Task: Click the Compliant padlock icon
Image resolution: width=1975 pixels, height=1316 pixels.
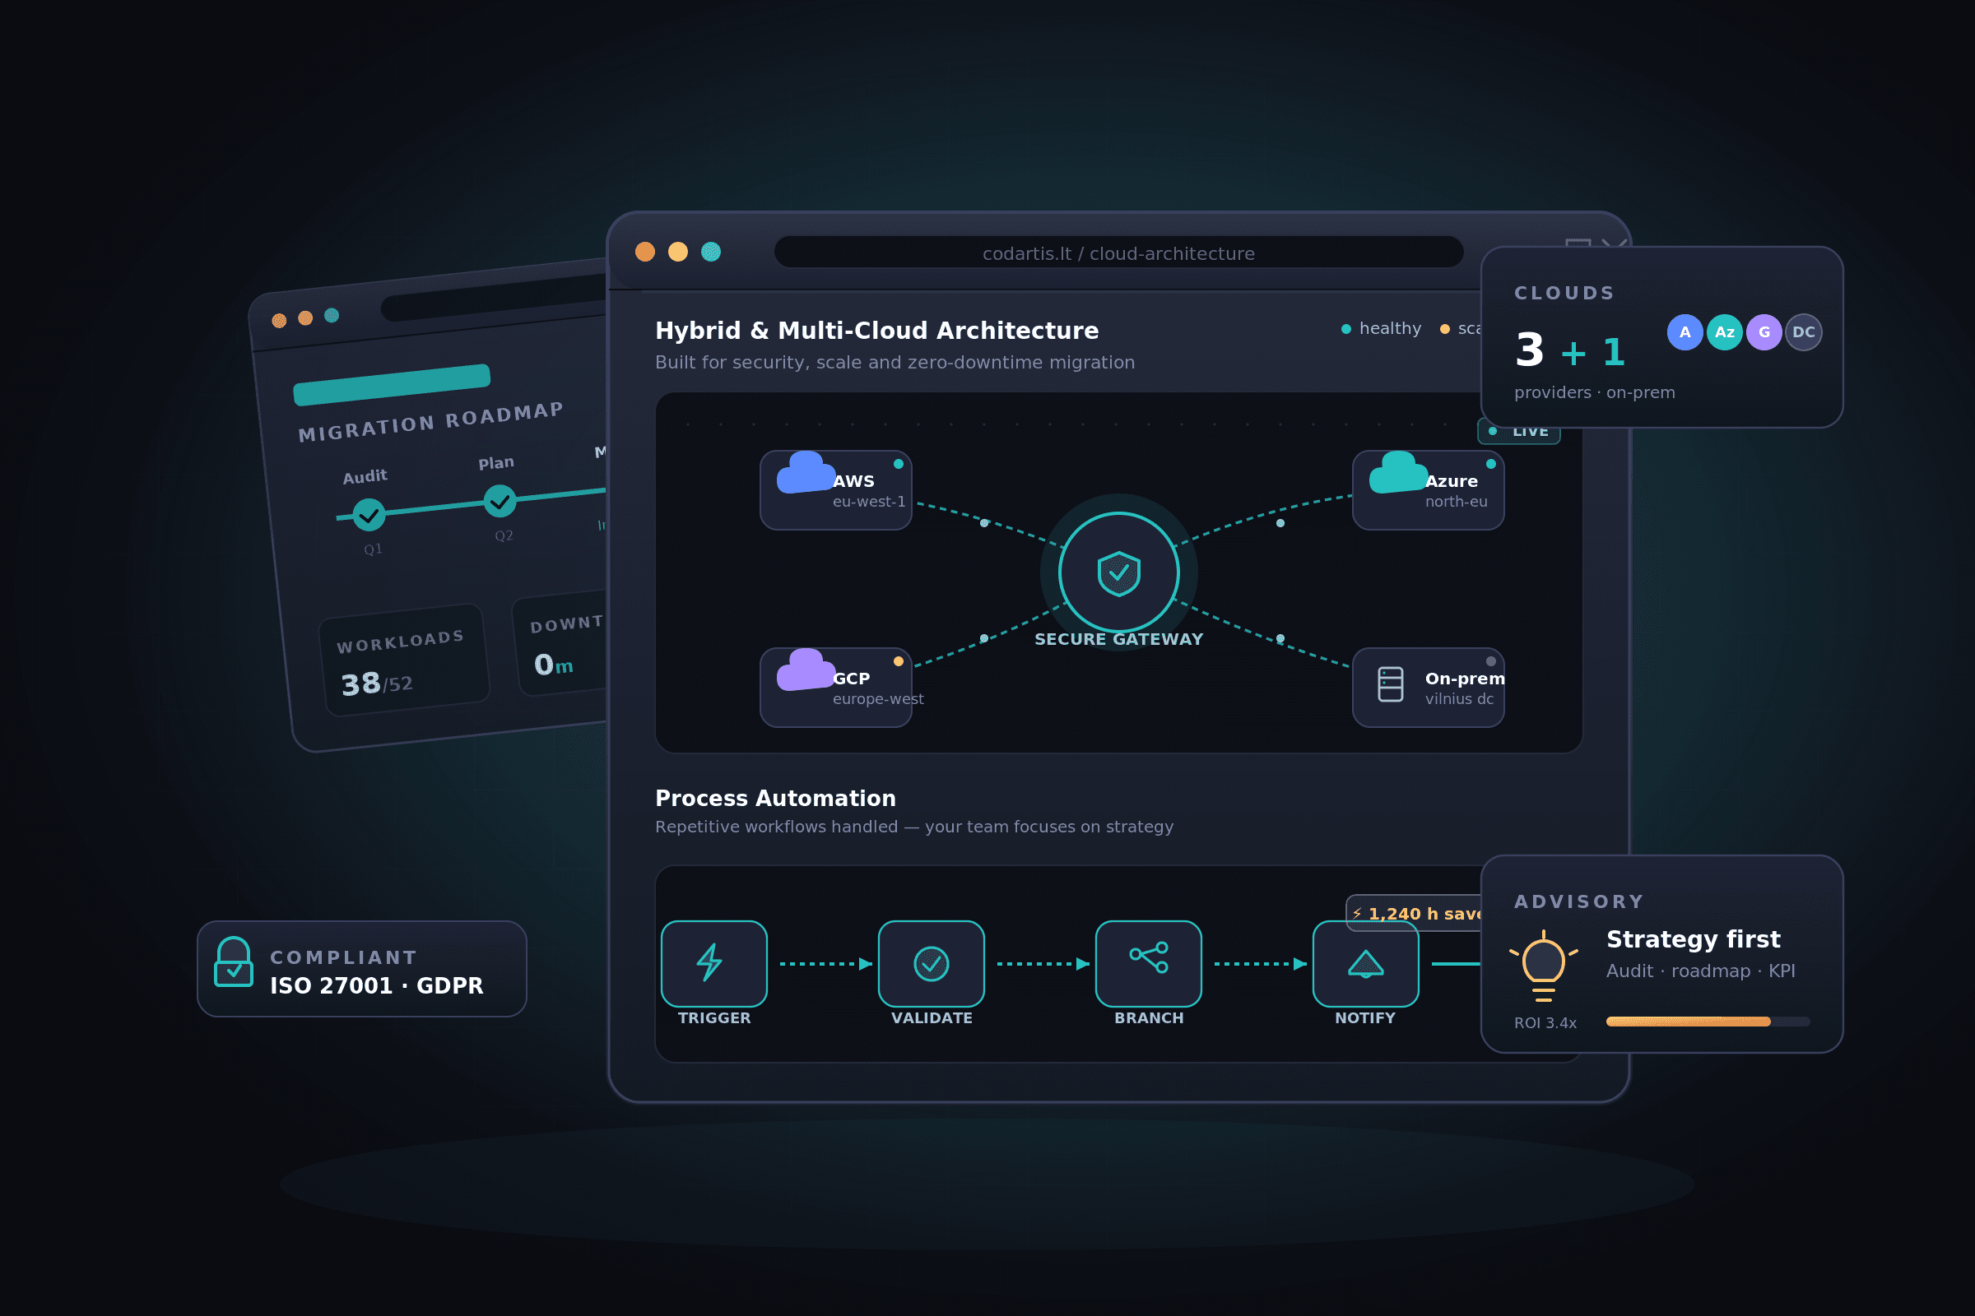Action: pyautogui.click(x=234, y=962)
